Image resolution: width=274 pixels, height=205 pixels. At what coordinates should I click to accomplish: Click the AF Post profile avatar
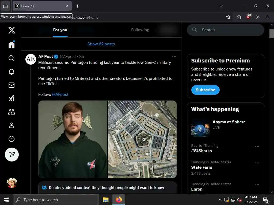31,59
